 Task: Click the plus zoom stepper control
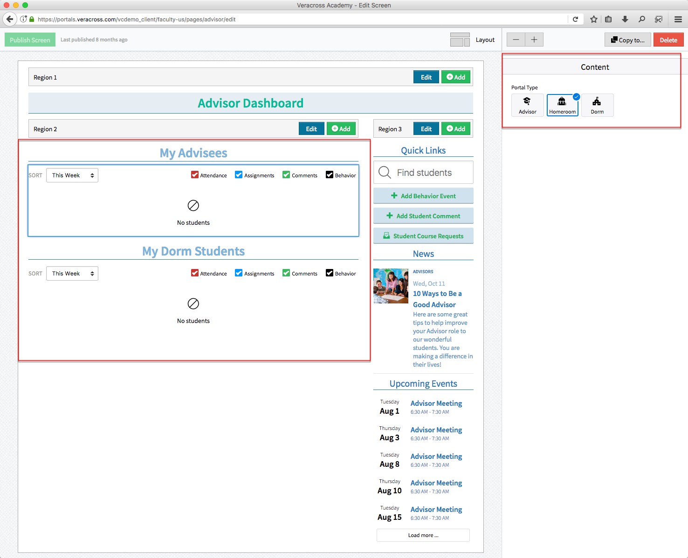tap(534, 40)
